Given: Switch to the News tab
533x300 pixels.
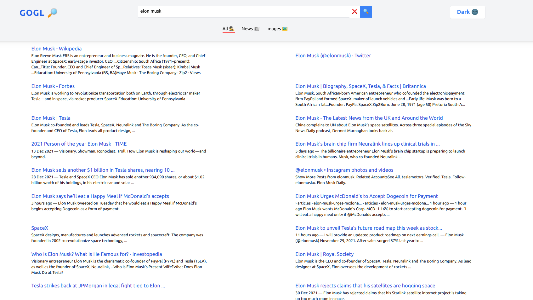Looking at the screenshot, I should pos(250,29).
